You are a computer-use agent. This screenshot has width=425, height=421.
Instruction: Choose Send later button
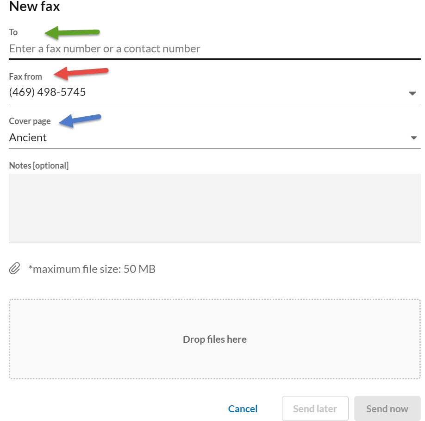pos(315,408)
